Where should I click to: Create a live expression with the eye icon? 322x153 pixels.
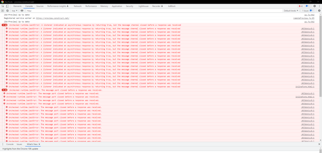(22, 11)
